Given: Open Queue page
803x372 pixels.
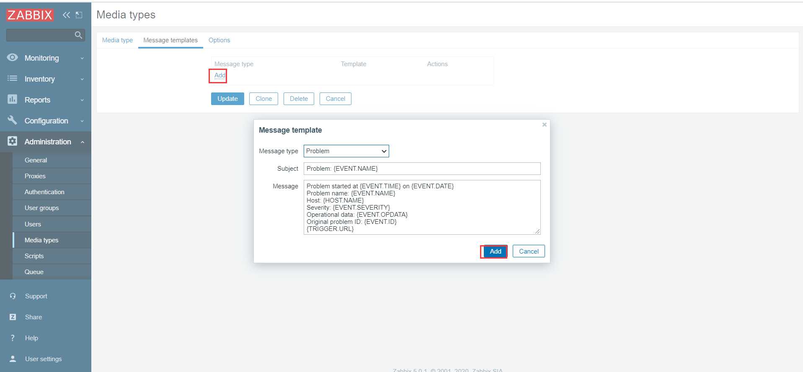Looking at the screenshot, I should (52, 272).
